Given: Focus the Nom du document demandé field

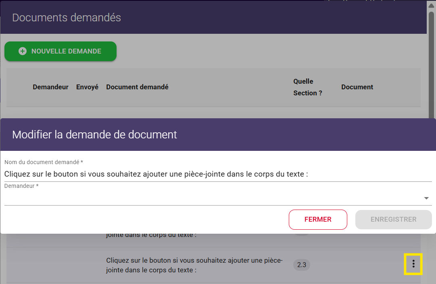Looking at the screenshot, I should [218, 174].
